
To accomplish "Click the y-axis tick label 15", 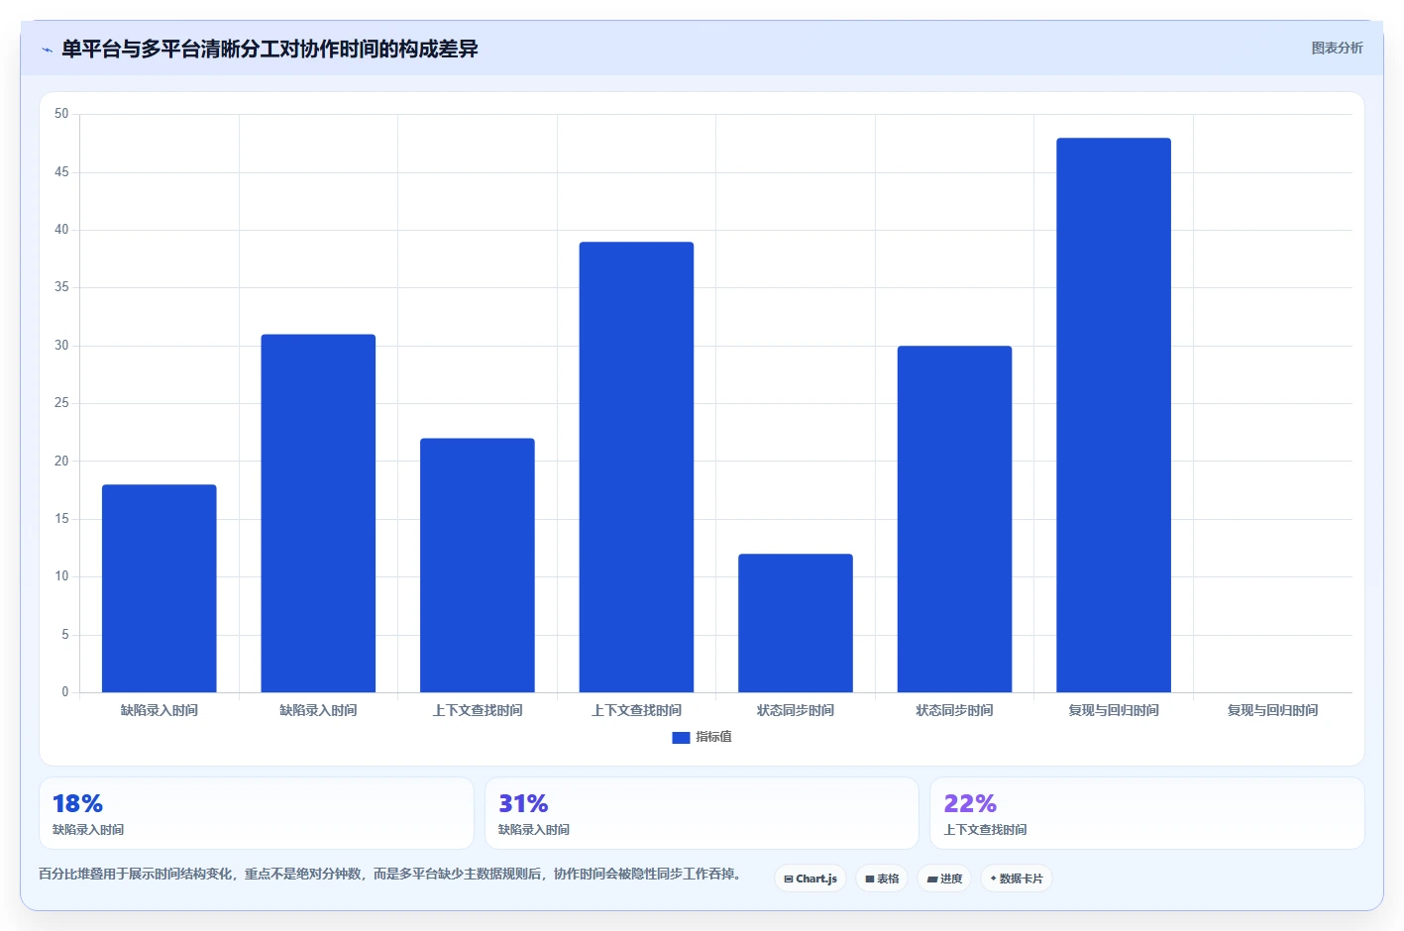I will pos(61,519).
